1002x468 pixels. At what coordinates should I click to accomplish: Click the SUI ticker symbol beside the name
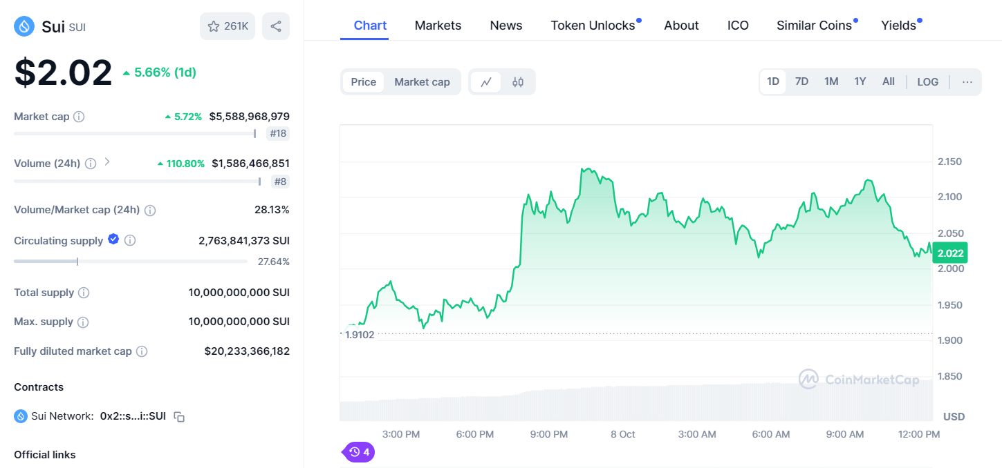click(77, 28)
